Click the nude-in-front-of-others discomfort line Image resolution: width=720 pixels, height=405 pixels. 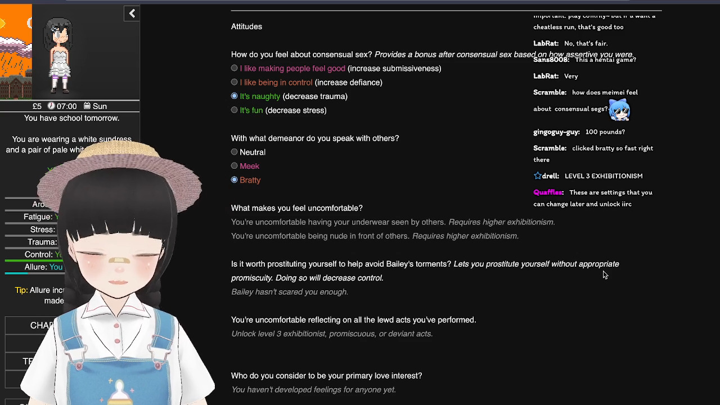tap(375, 236)
